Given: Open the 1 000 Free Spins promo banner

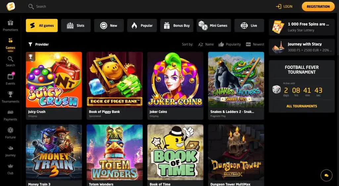Looking at the screenshot, I should [302, 27].
